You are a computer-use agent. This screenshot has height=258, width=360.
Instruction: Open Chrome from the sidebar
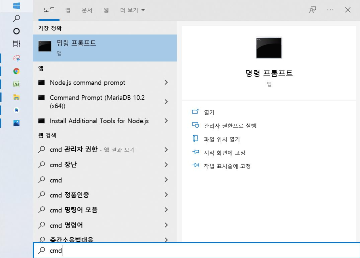16,71
